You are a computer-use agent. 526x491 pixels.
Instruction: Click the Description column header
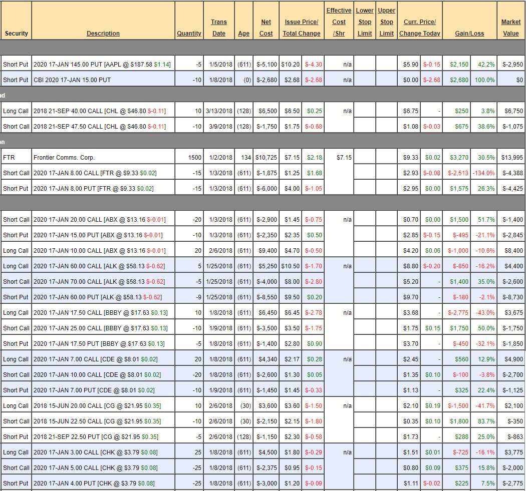pyautogui.click(x=103, y=34)
